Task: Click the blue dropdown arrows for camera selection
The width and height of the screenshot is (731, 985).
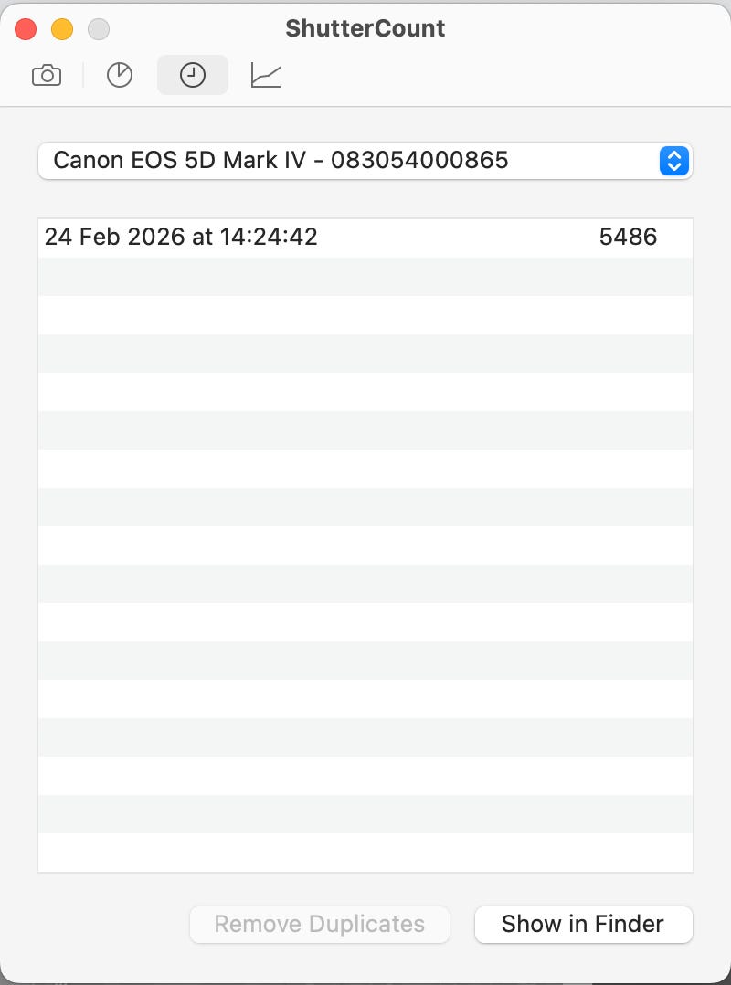Action: [x=673, y=161]
